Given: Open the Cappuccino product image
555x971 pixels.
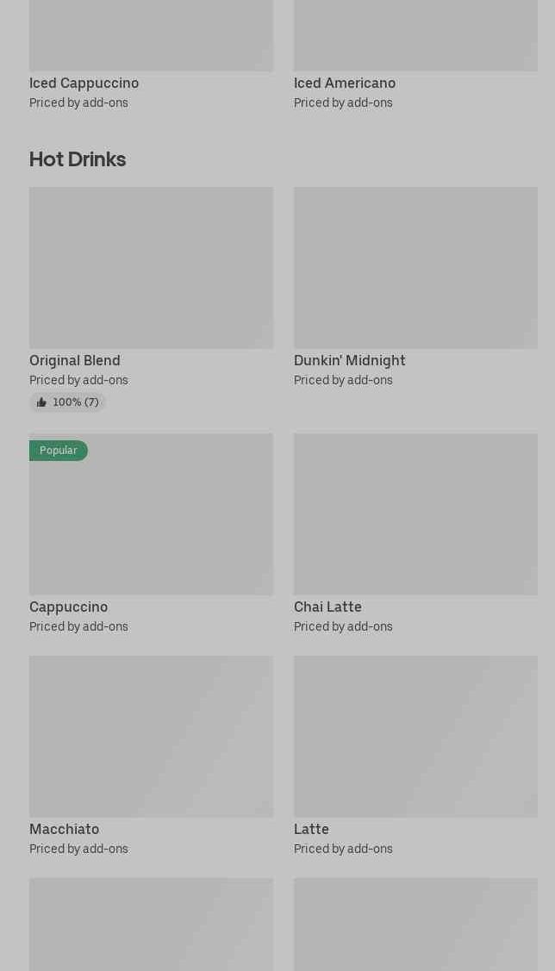Looking at the screenshot, I should pyautogui.click(x=151, y=514).
